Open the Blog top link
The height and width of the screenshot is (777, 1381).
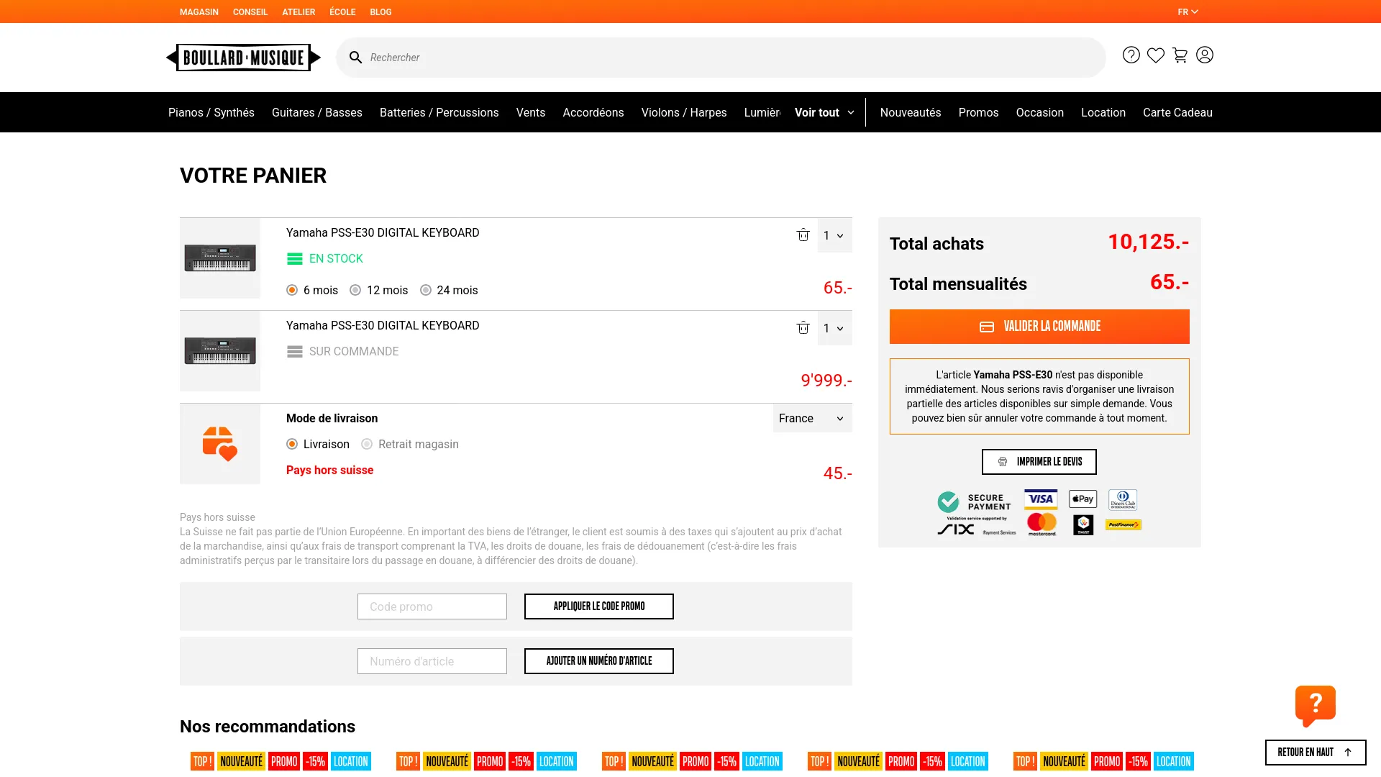pyautogui.click(x=380, y=12)
